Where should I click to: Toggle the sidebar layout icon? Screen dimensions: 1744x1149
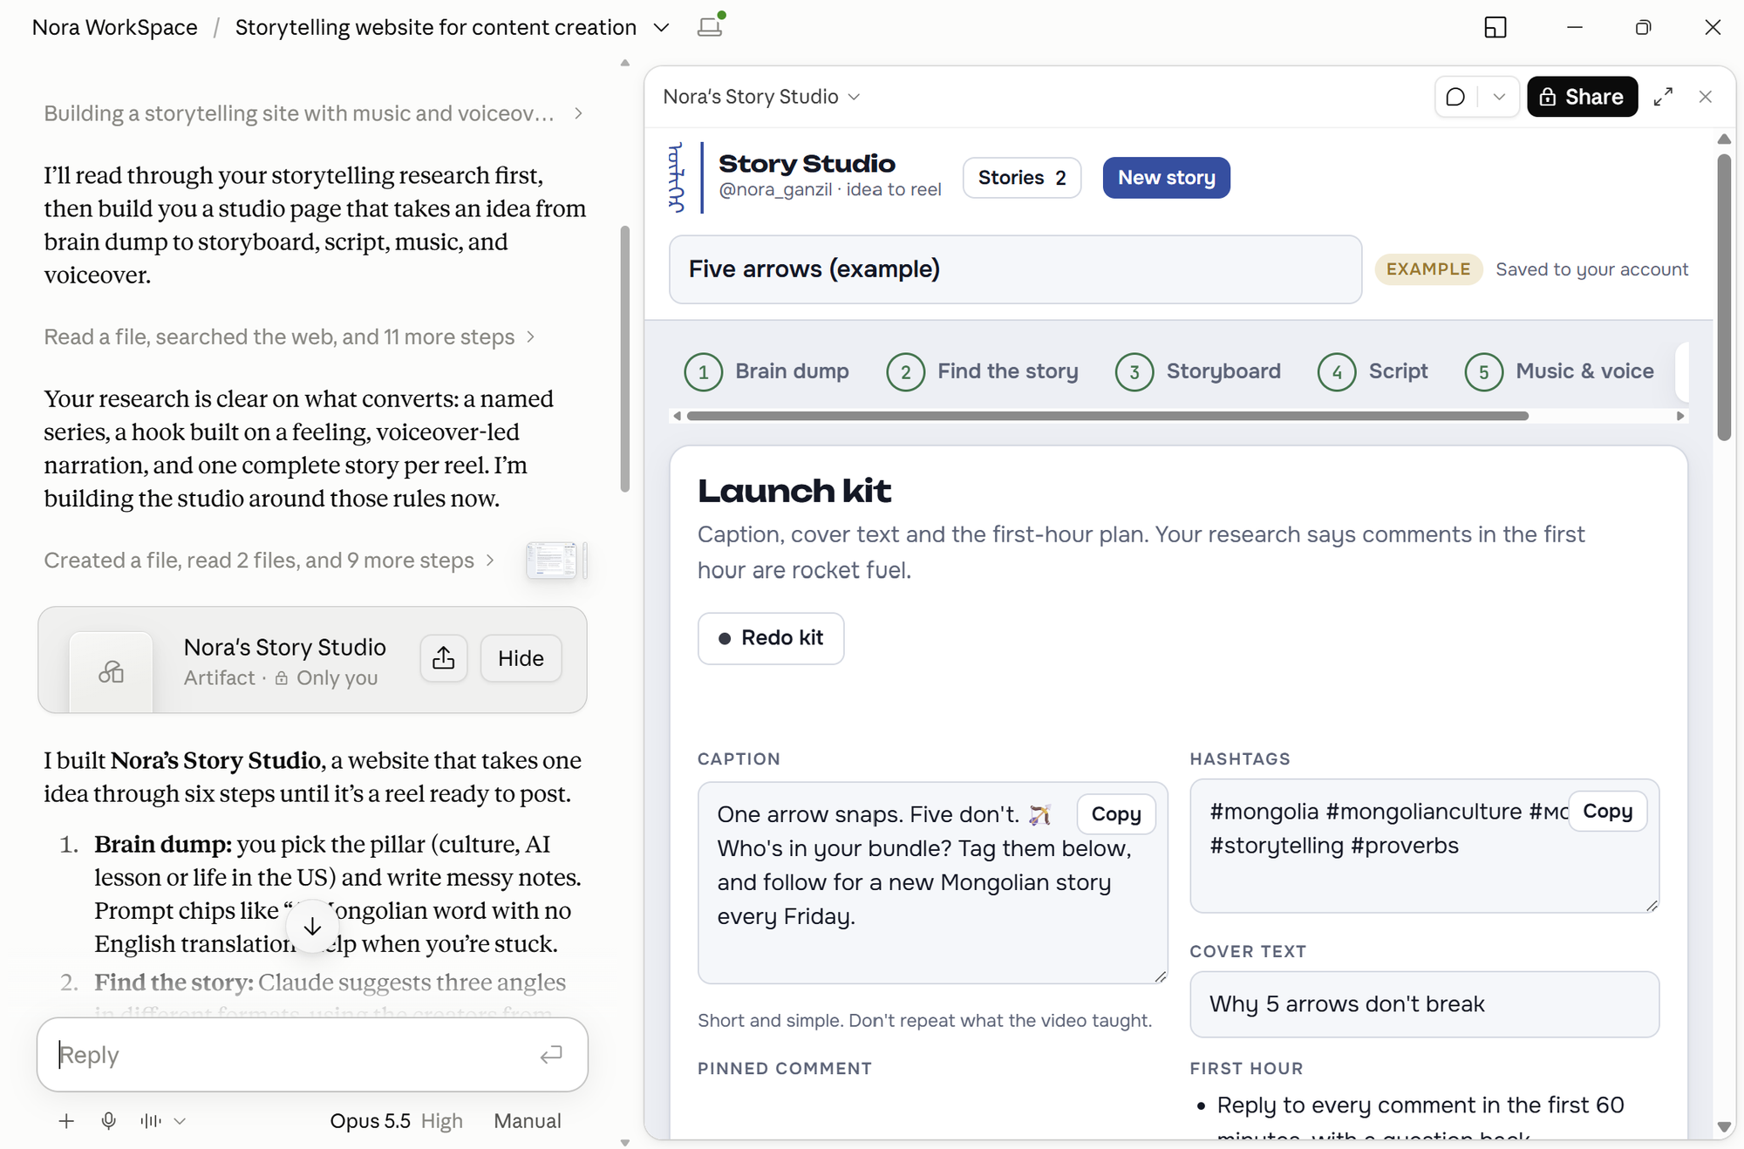1495,27
